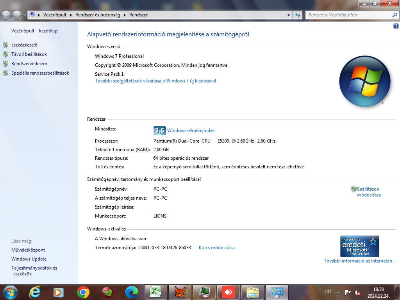
Task: Click the help question mark icon
Action: coord(396,26)
